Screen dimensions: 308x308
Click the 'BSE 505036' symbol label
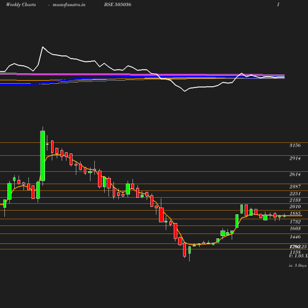[x=118, y=4]
